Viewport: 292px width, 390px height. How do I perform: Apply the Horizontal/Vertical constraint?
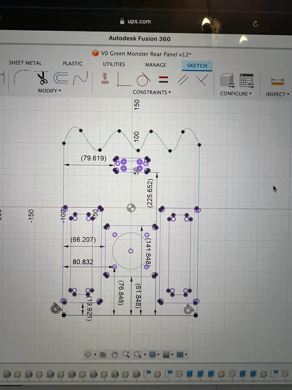[x=123, y=79]
